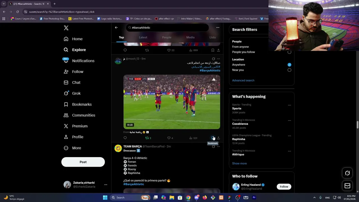Screen dimensions: 359x202
Task: Open floating messages envelope button
Action: (x=347, y=186)
